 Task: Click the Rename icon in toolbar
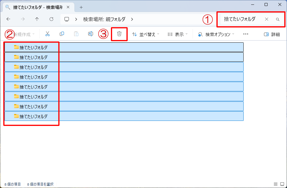[90, 34]
